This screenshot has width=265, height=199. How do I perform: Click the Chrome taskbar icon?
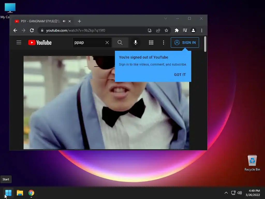click(31, 193)
